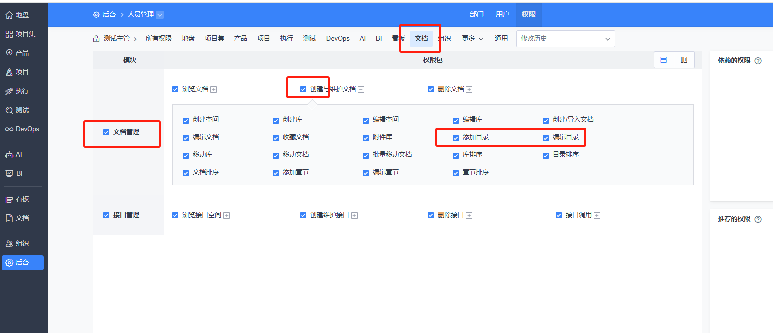Viewport: 773px width, 333px height.
Task: Open 测试 icon in sidebar
Action: [x=9, y=110]
